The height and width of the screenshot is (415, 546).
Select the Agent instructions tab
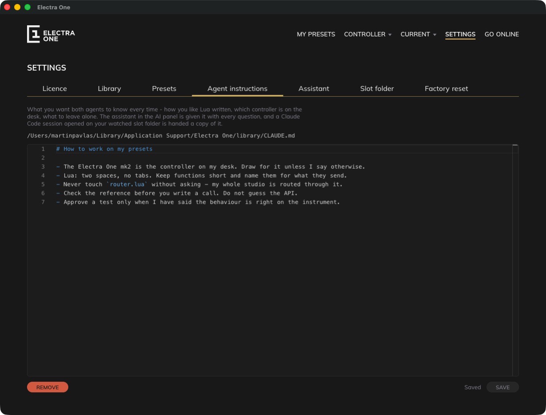point(237,88)
